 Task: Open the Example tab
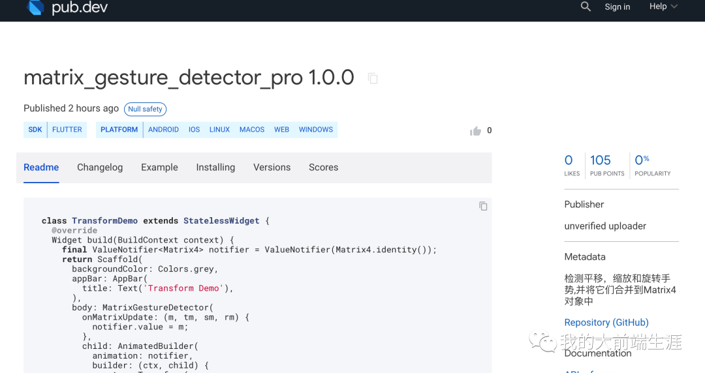point(159,168)
